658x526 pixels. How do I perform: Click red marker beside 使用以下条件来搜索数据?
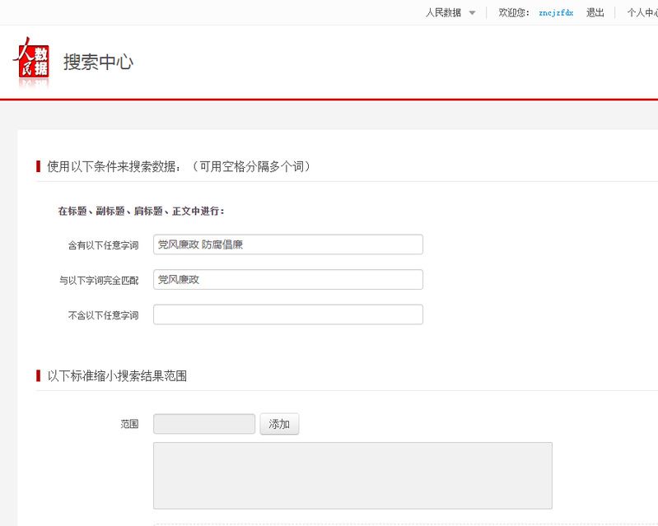pos(38,166)
